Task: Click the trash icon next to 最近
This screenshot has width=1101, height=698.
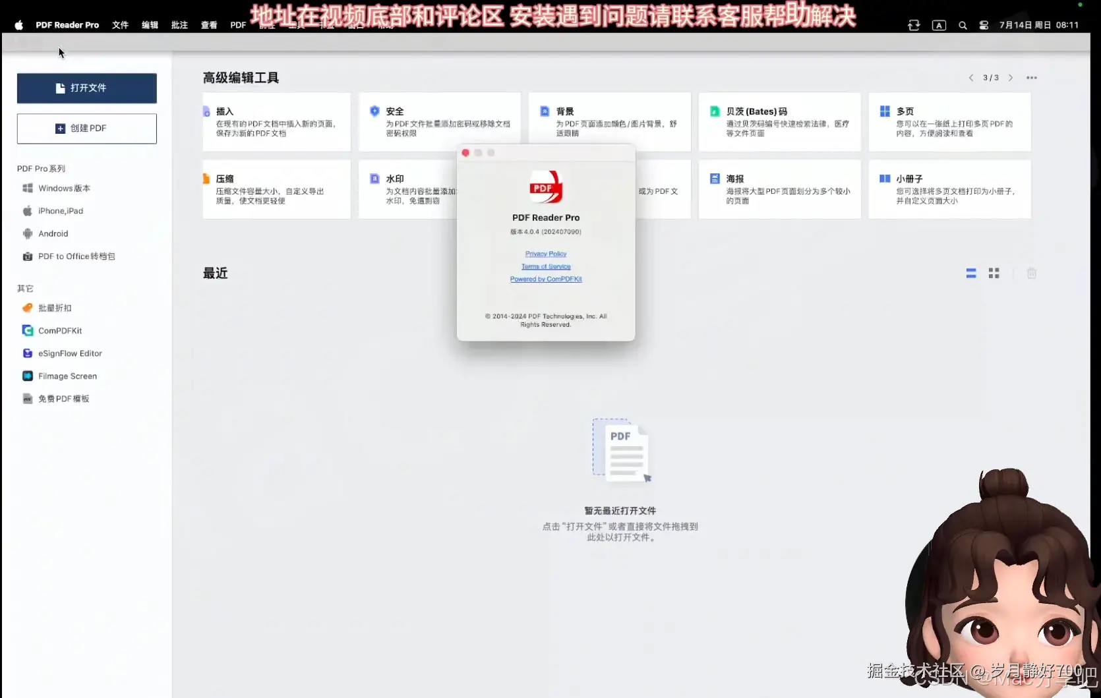Action: [x=1032, y=272]
